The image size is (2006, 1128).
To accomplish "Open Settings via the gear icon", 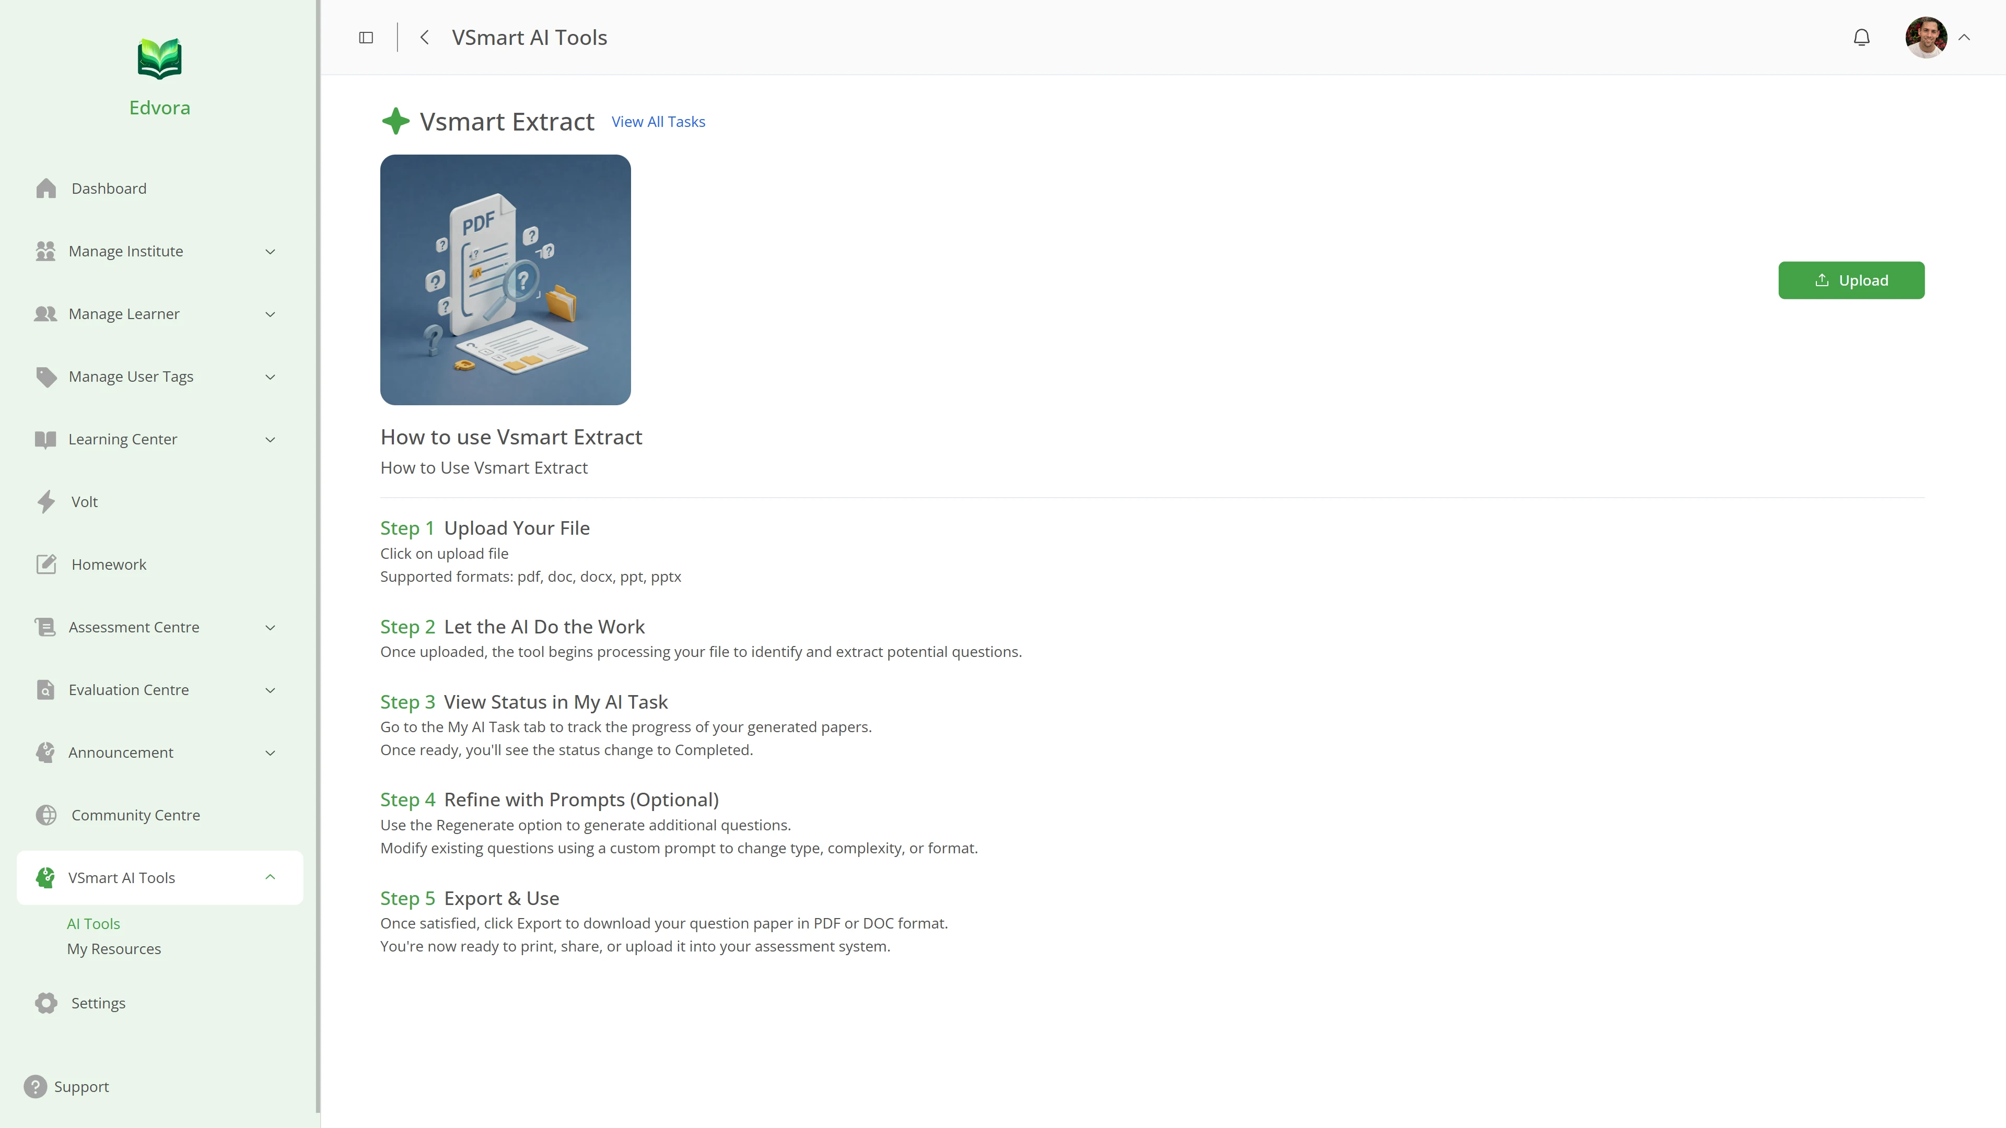I will pyautogui.click(x=46, y=1003).
